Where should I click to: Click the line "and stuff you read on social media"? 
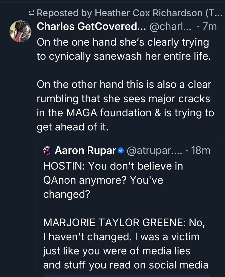[x=126, y=265]
